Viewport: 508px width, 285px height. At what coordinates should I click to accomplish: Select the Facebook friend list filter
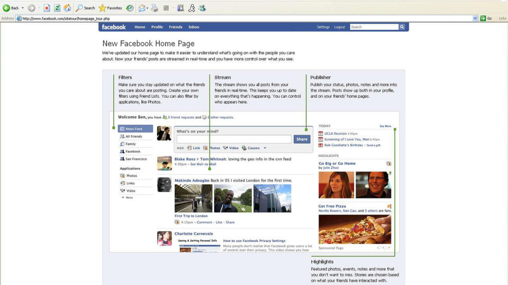133,151
